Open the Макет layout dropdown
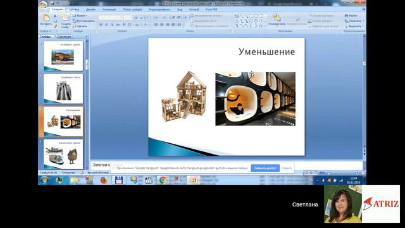The width and height of the screenshot is (405, 228). [80, 16]
